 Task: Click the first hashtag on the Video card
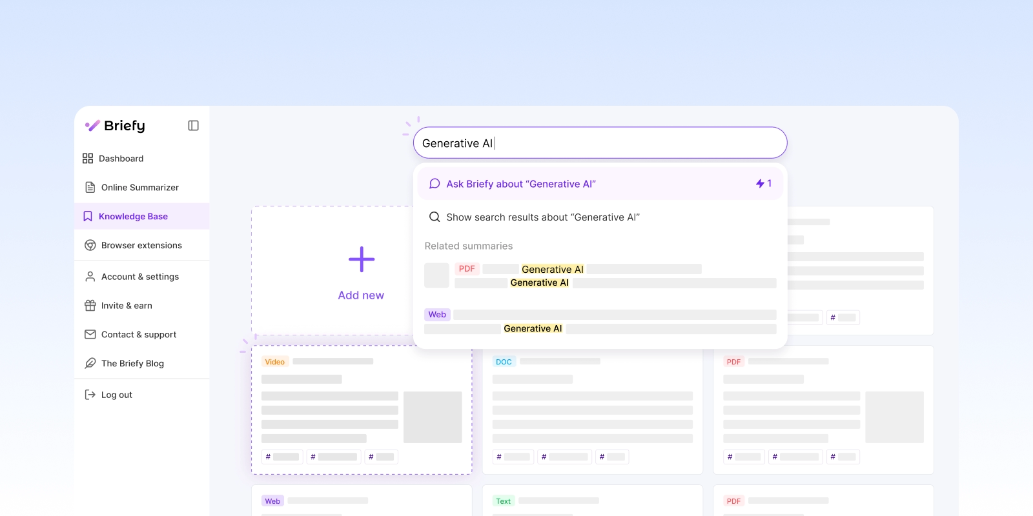pos(282,457)
